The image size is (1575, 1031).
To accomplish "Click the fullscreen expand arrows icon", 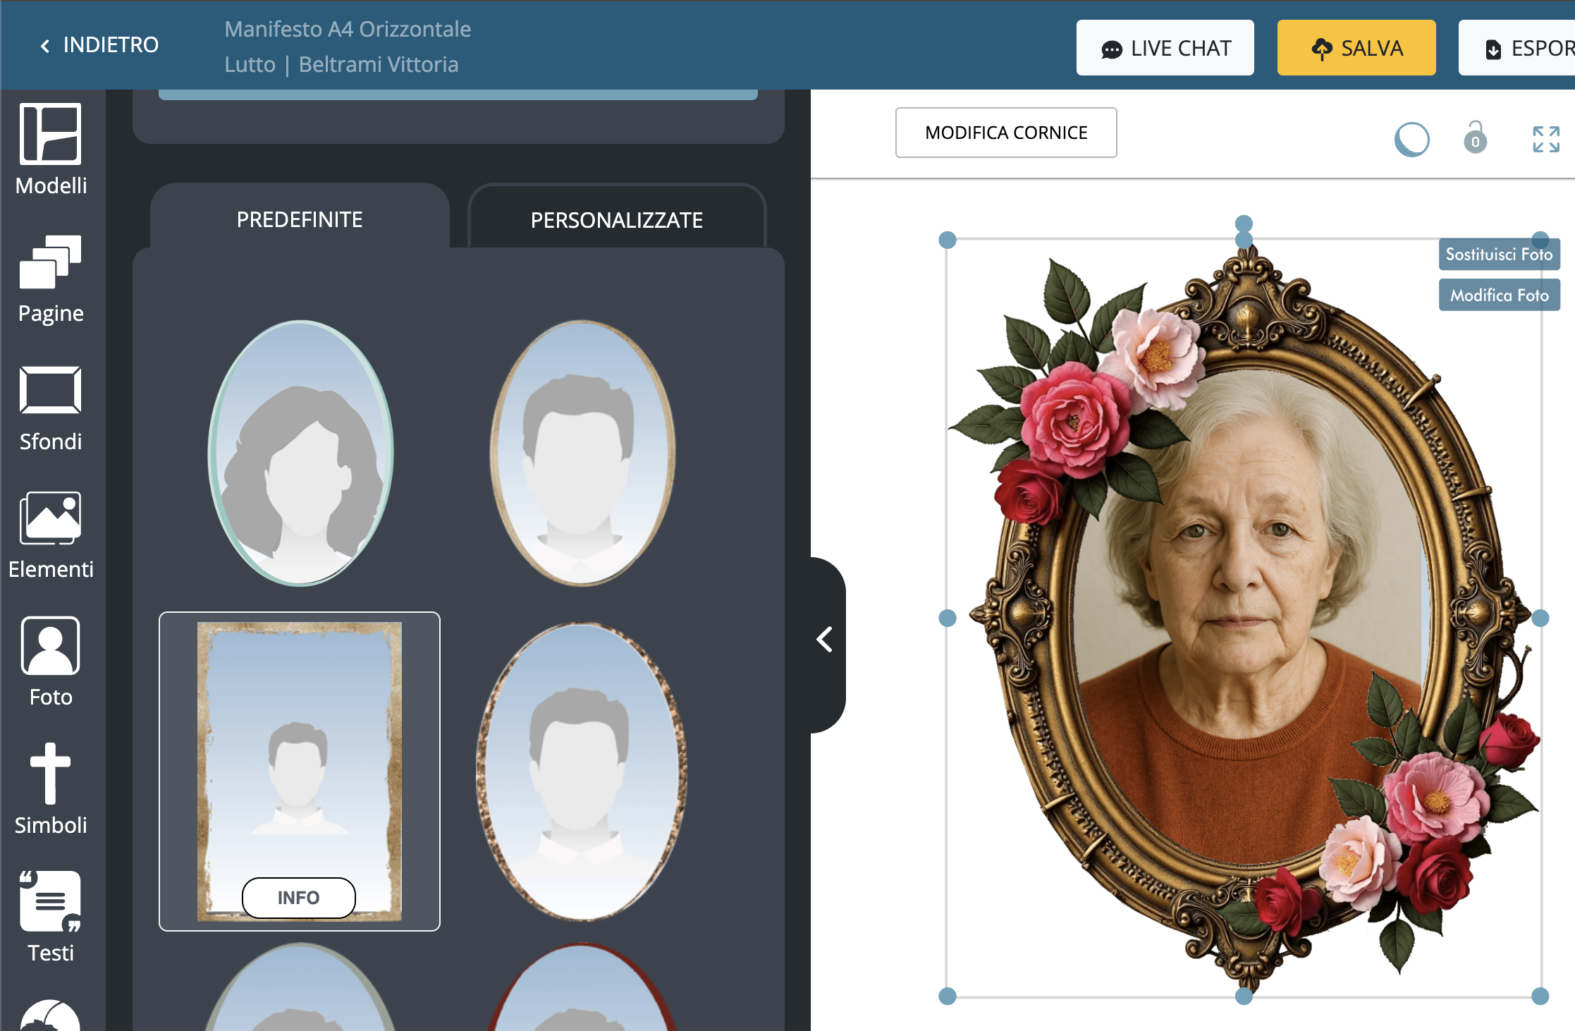I will tap(1545, 139).
